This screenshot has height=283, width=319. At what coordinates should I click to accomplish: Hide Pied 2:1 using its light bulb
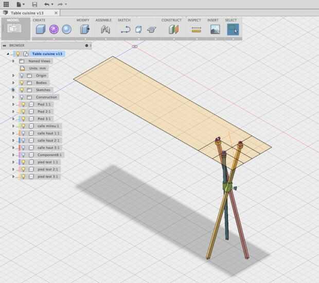(x=23, y=111)
